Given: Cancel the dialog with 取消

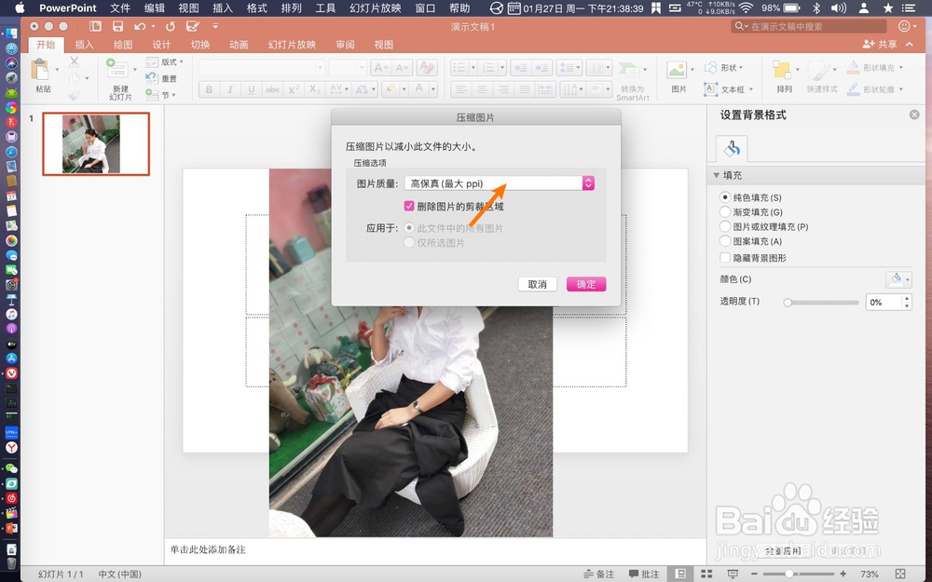Looking at the screenshot, I should (538, 285).
